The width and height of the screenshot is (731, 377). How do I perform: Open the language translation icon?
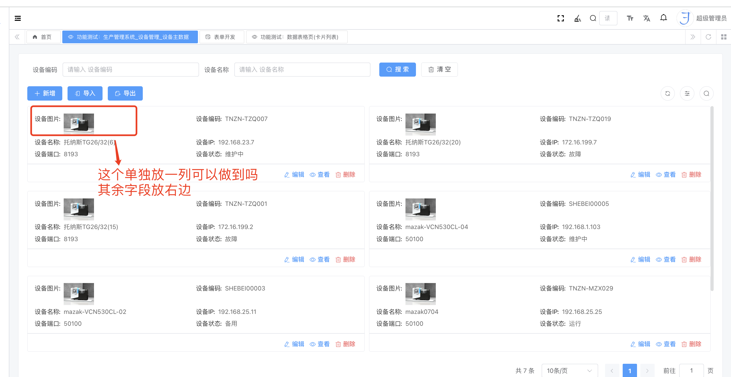click(646, 18)
